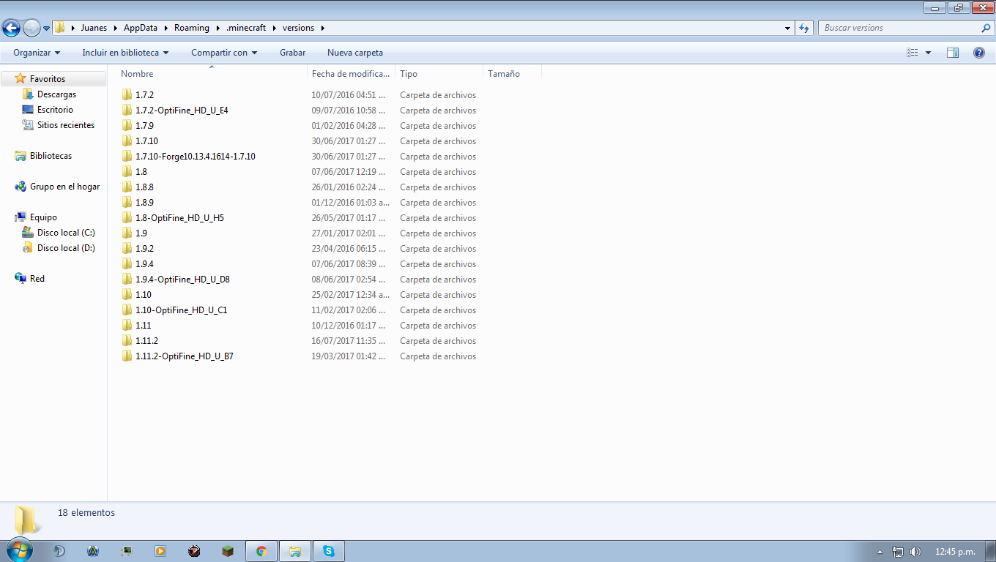Open the view options dropdown arrow
The width and height of the screenshot is (996, 562).
tap(928, 53)
